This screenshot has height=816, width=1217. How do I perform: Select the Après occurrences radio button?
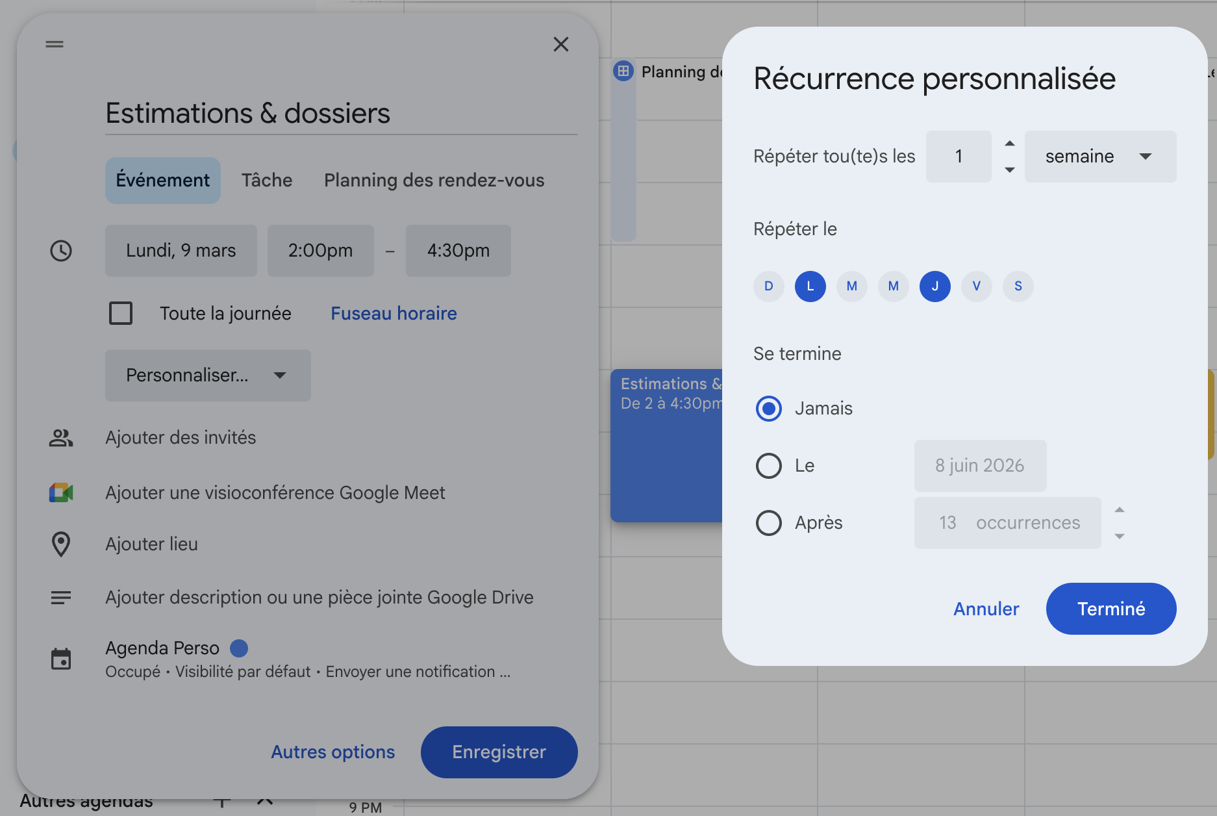point(769,523)
